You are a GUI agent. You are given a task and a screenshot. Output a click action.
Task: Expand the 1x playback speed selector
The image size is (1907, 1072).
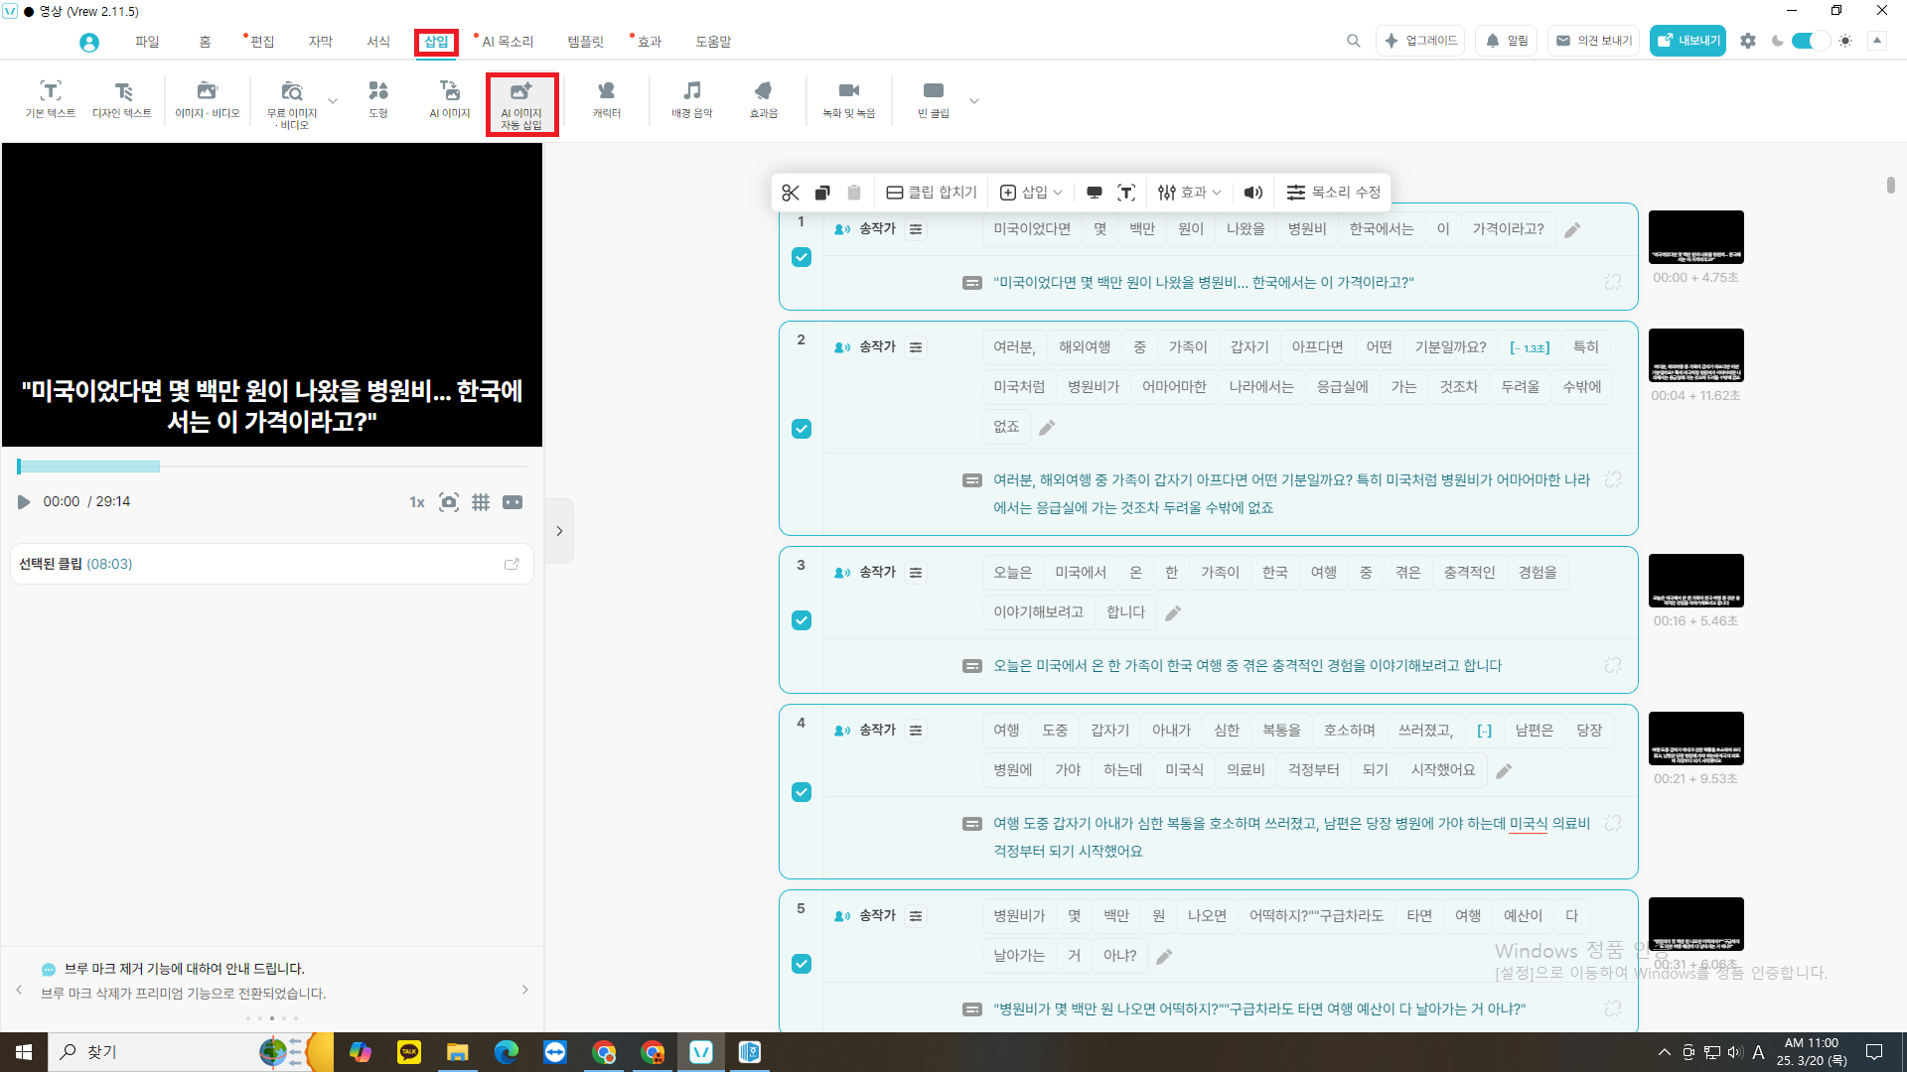pos(417,502)
